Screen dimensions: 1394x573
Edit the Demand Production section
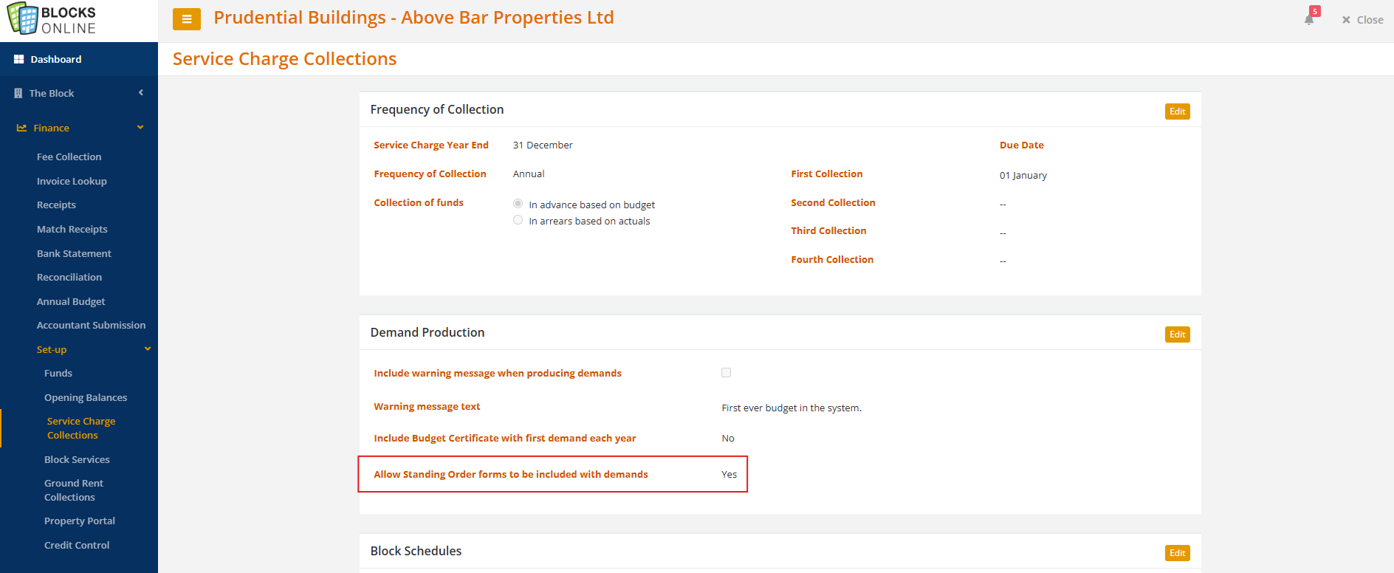click(x=1178, y=334)
